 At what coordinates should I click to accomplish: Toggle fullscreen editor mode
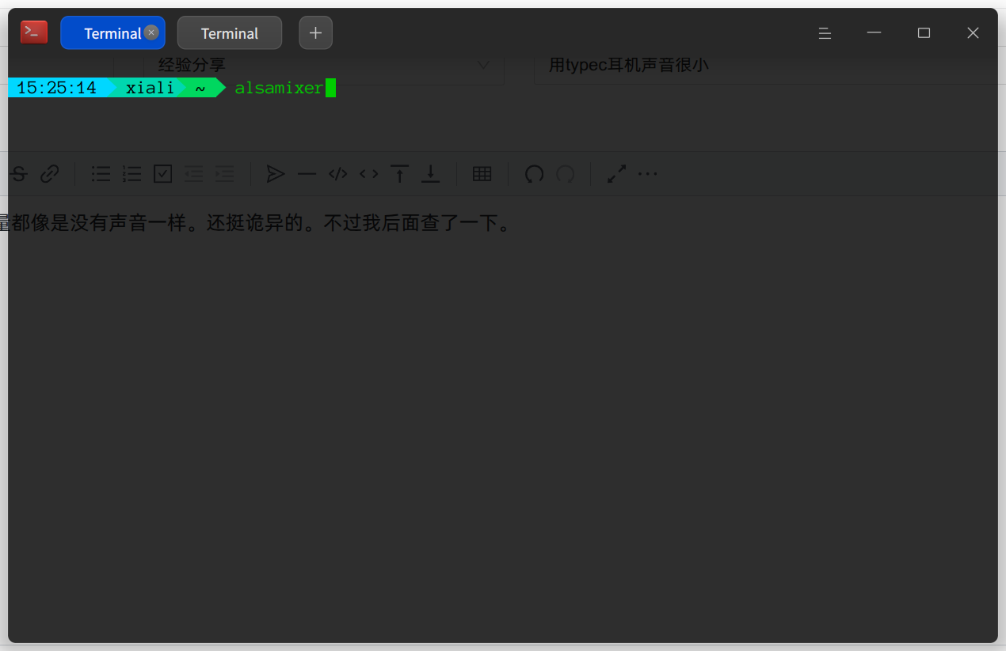pyautogui.click(x=616, y=174)
